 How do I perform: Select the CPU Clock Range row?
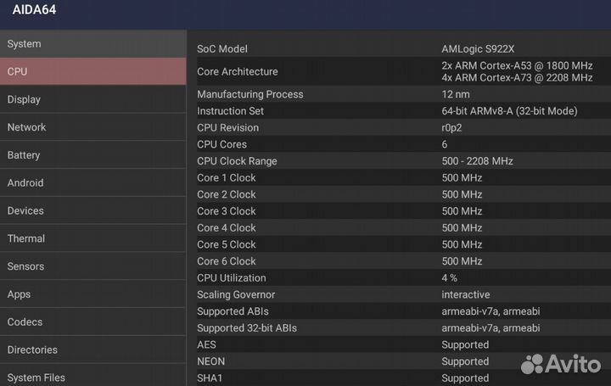click(x=397, y=161)
